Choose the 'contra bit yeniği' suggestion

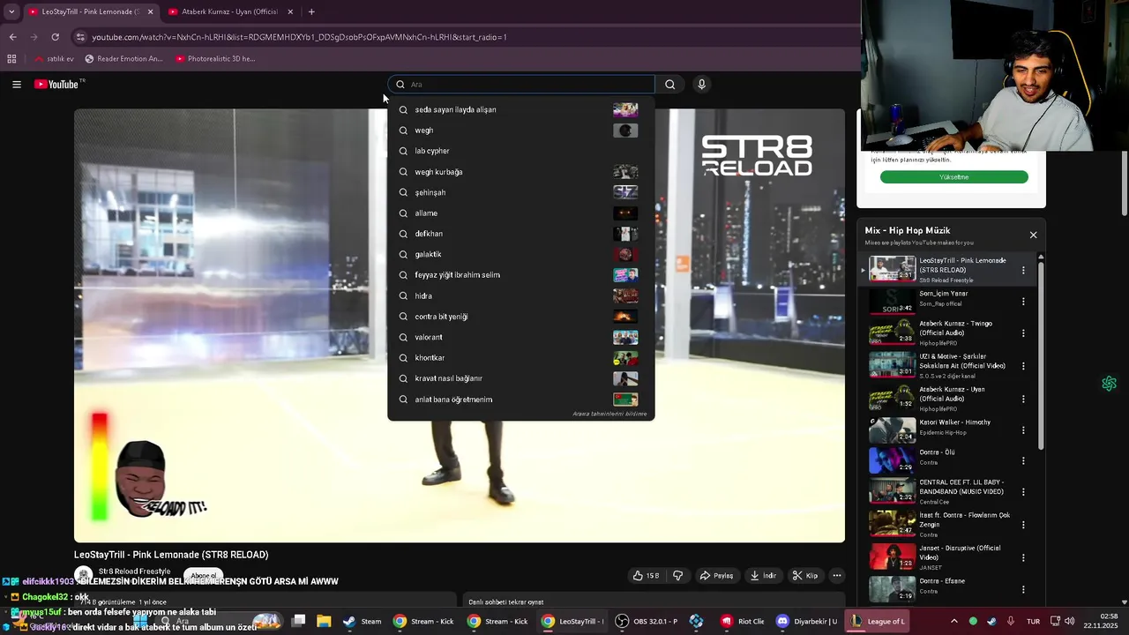[x=520, y=317]
